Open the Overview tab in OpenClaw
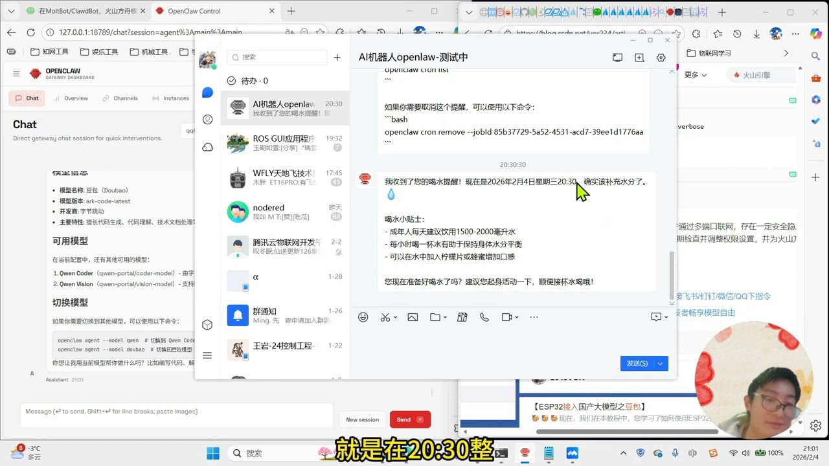The width and height of the screenshot is (829, 466). click(x=71, y=98)
